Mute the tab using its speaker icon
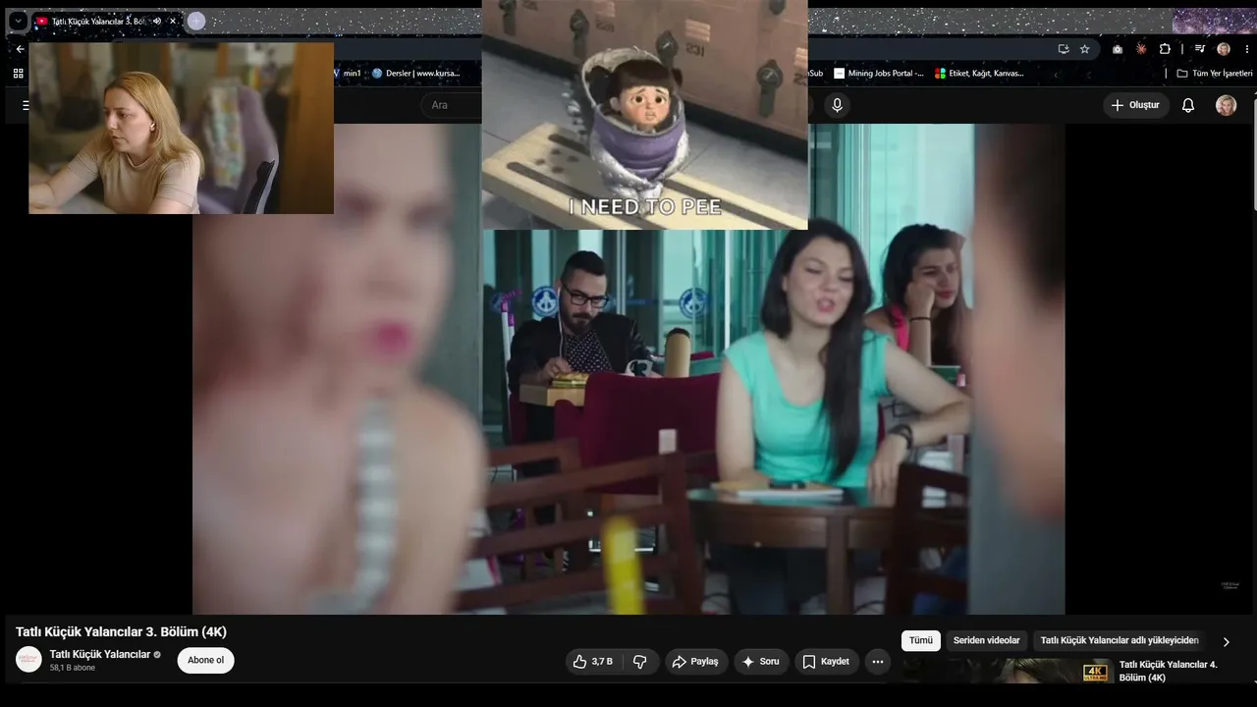This screenshot has height=707, width=1257. pyautogui.click(x=157, y=21)
